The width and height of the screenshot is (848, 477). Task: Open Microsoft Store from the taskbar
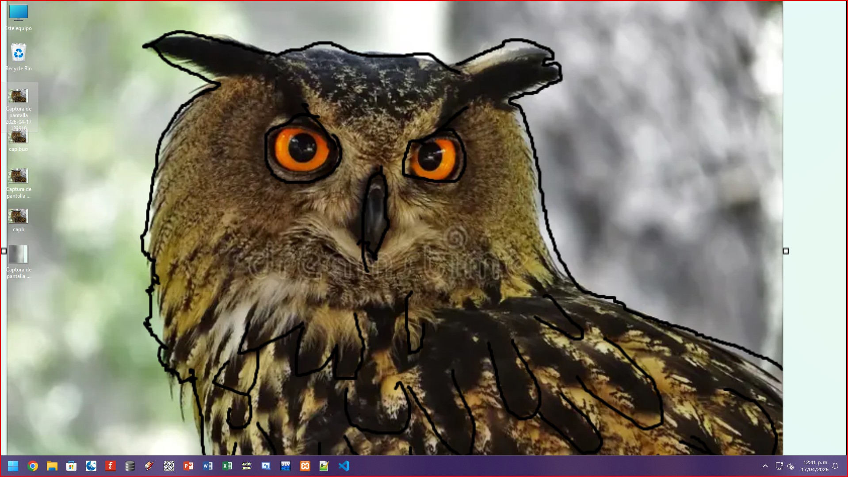pyautogui.click(x=71, y=466)
